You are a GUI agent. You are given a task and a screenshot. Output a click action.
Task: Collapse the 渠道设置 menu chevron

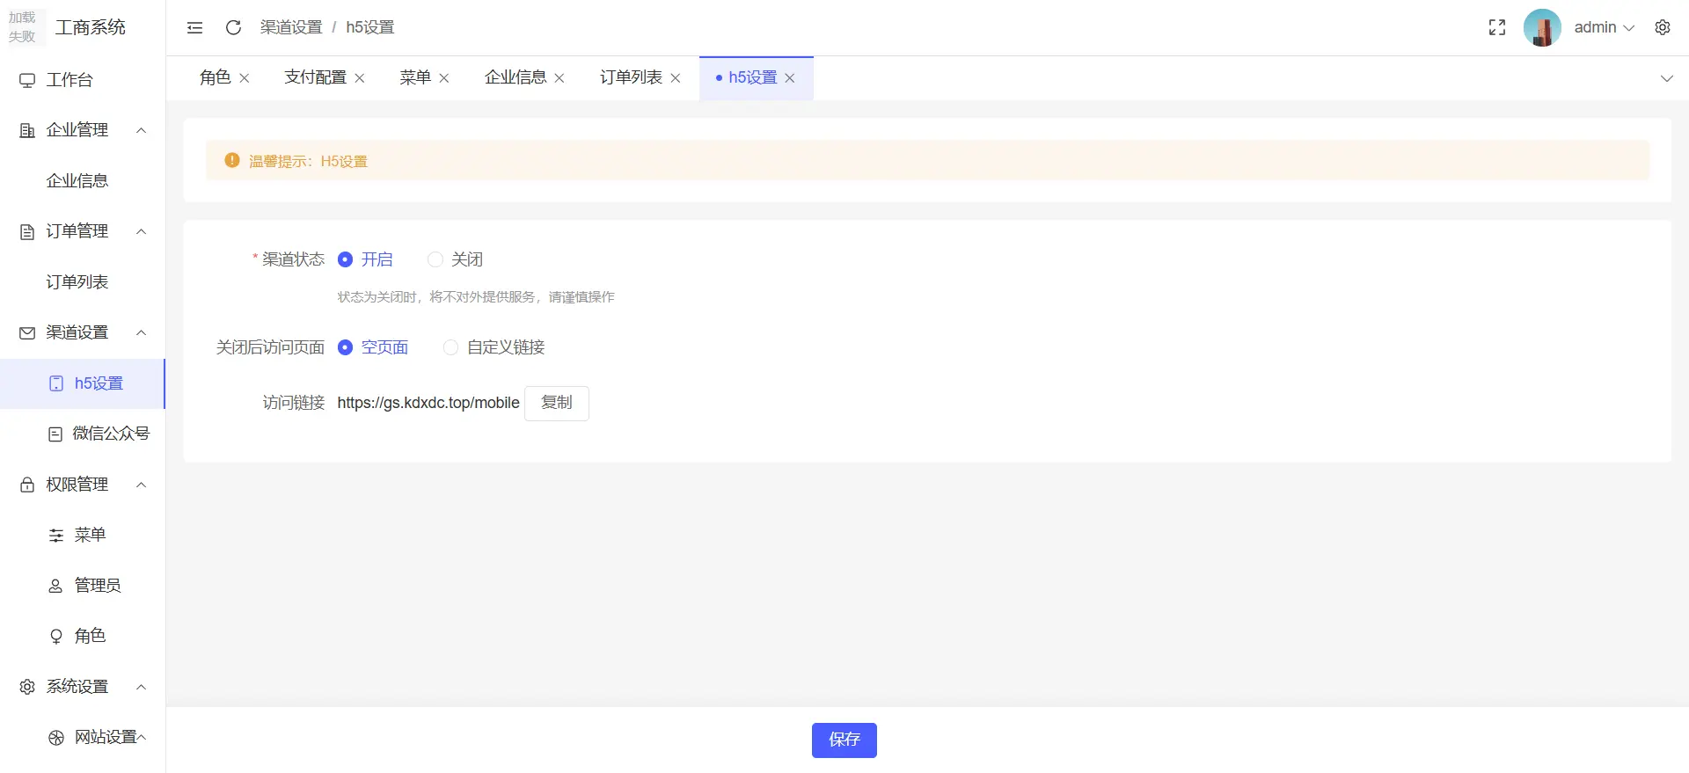(141, 332)
